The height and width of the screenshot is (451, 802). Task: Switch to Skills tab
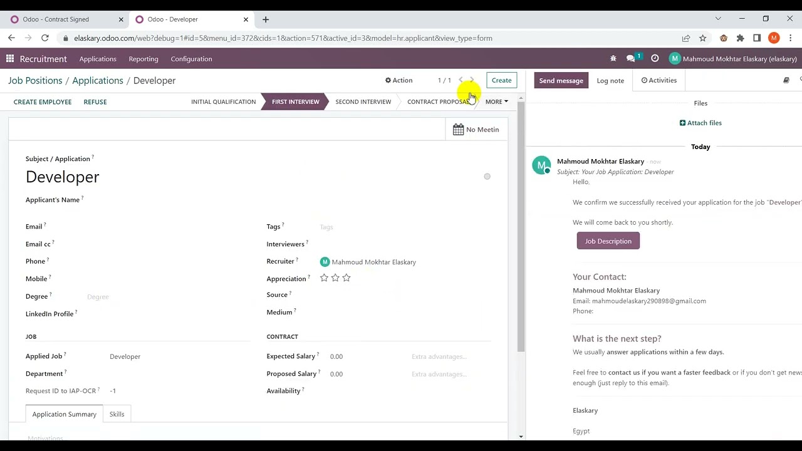[117, 414]
